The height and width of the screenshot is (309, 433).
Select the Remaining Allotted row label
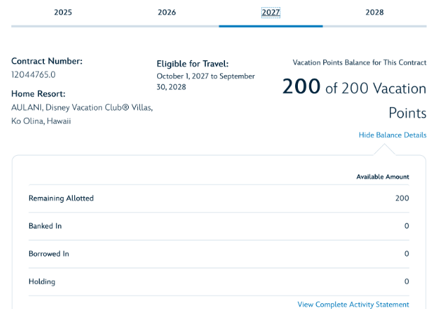[x=61, y=198]
